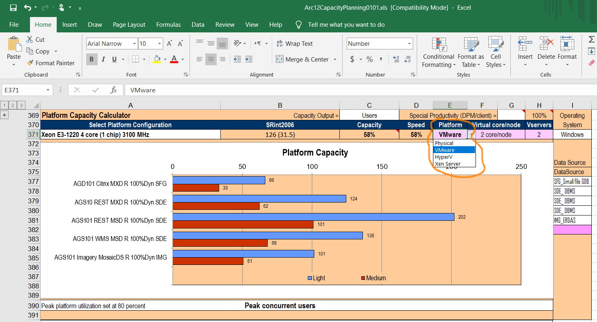Click the Format Painter brush icon
Screen dimensions: 597x322
click(30, 63)
